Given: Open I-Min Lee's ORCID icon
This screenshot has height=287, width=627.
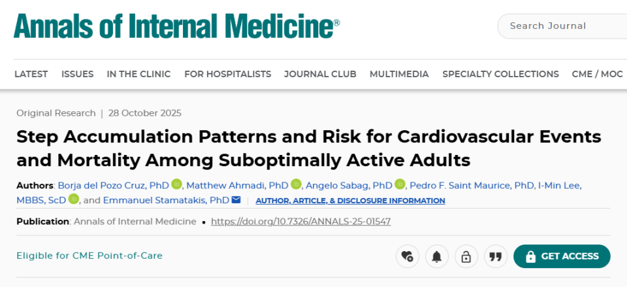Looking at the screenshot, I should point(74,200).
